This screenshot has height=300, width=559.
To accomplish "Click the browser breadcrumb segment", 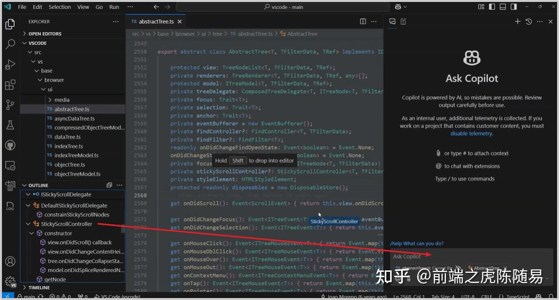I will click(x=185, y=33).
